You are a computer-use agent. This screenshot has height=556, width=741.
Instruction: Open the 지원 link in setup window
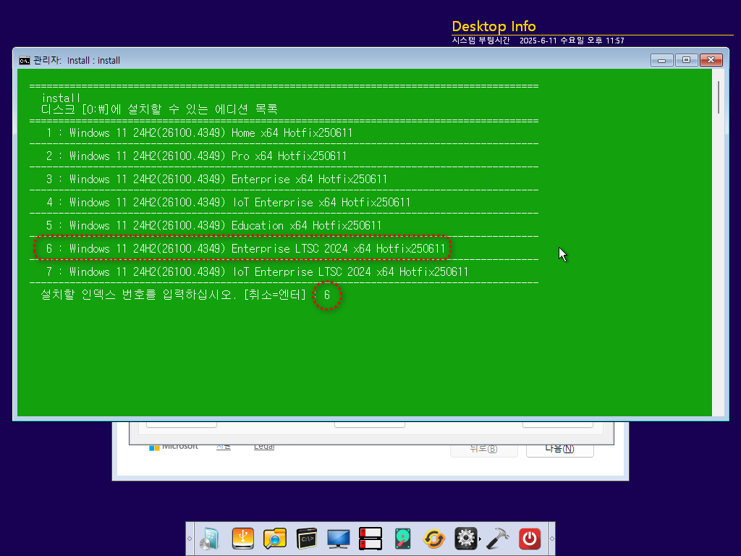[224, 446]
